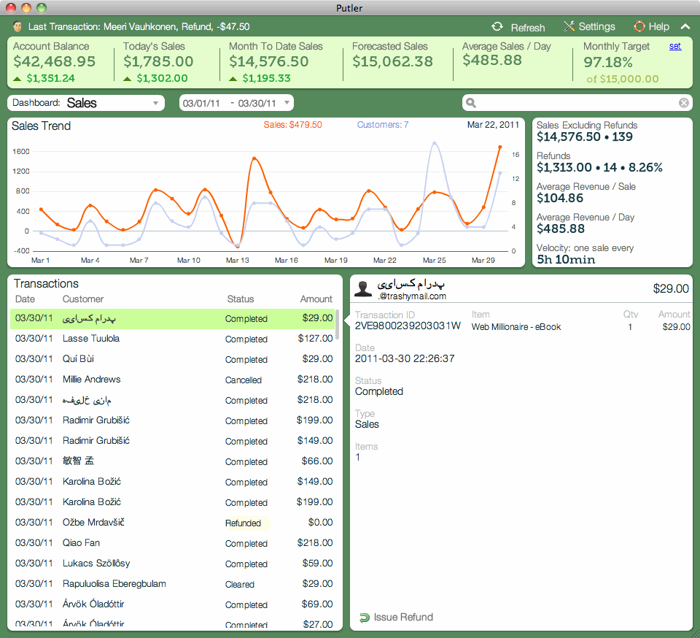Sort transactions by Date column header
700x638 pixels.
pyautogui.click(x=25, y=299)
